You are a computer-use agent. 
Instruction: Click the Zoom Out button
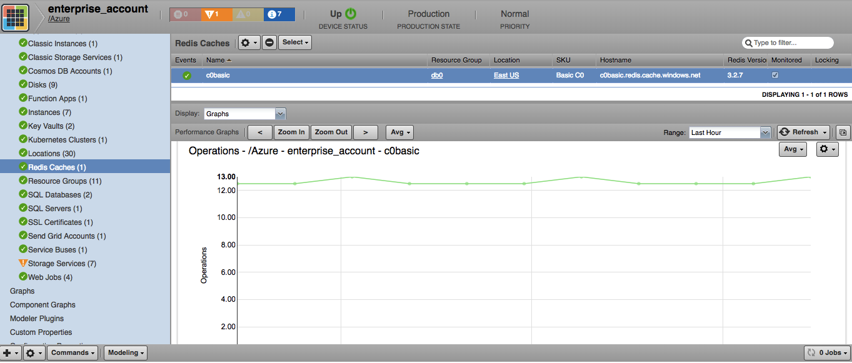(x=331, y=132)
